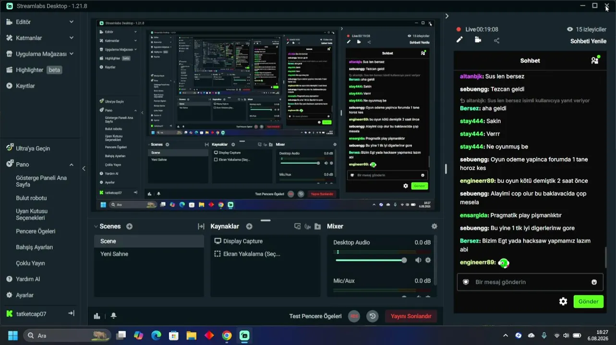Open File Explorer from the taskbar
Image resolution: width=616 pixels, height=345 pixels.
[x=192, y=335]
